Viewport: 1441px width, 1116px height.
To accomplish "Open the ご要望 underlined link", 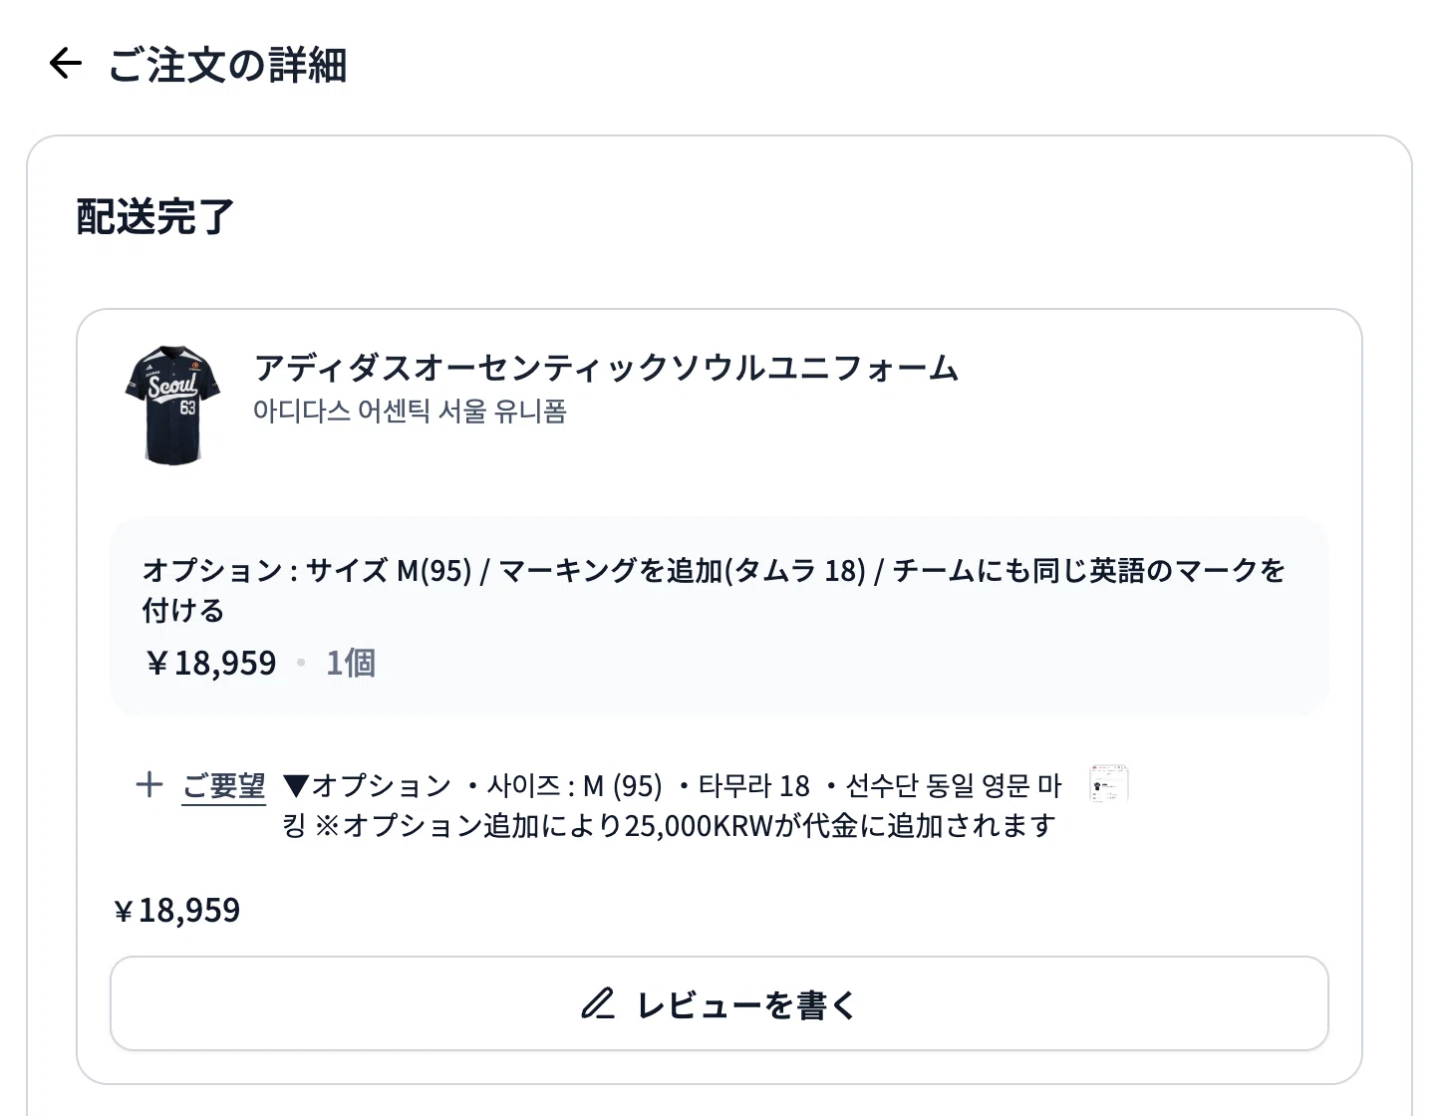I will coord(224,785).
